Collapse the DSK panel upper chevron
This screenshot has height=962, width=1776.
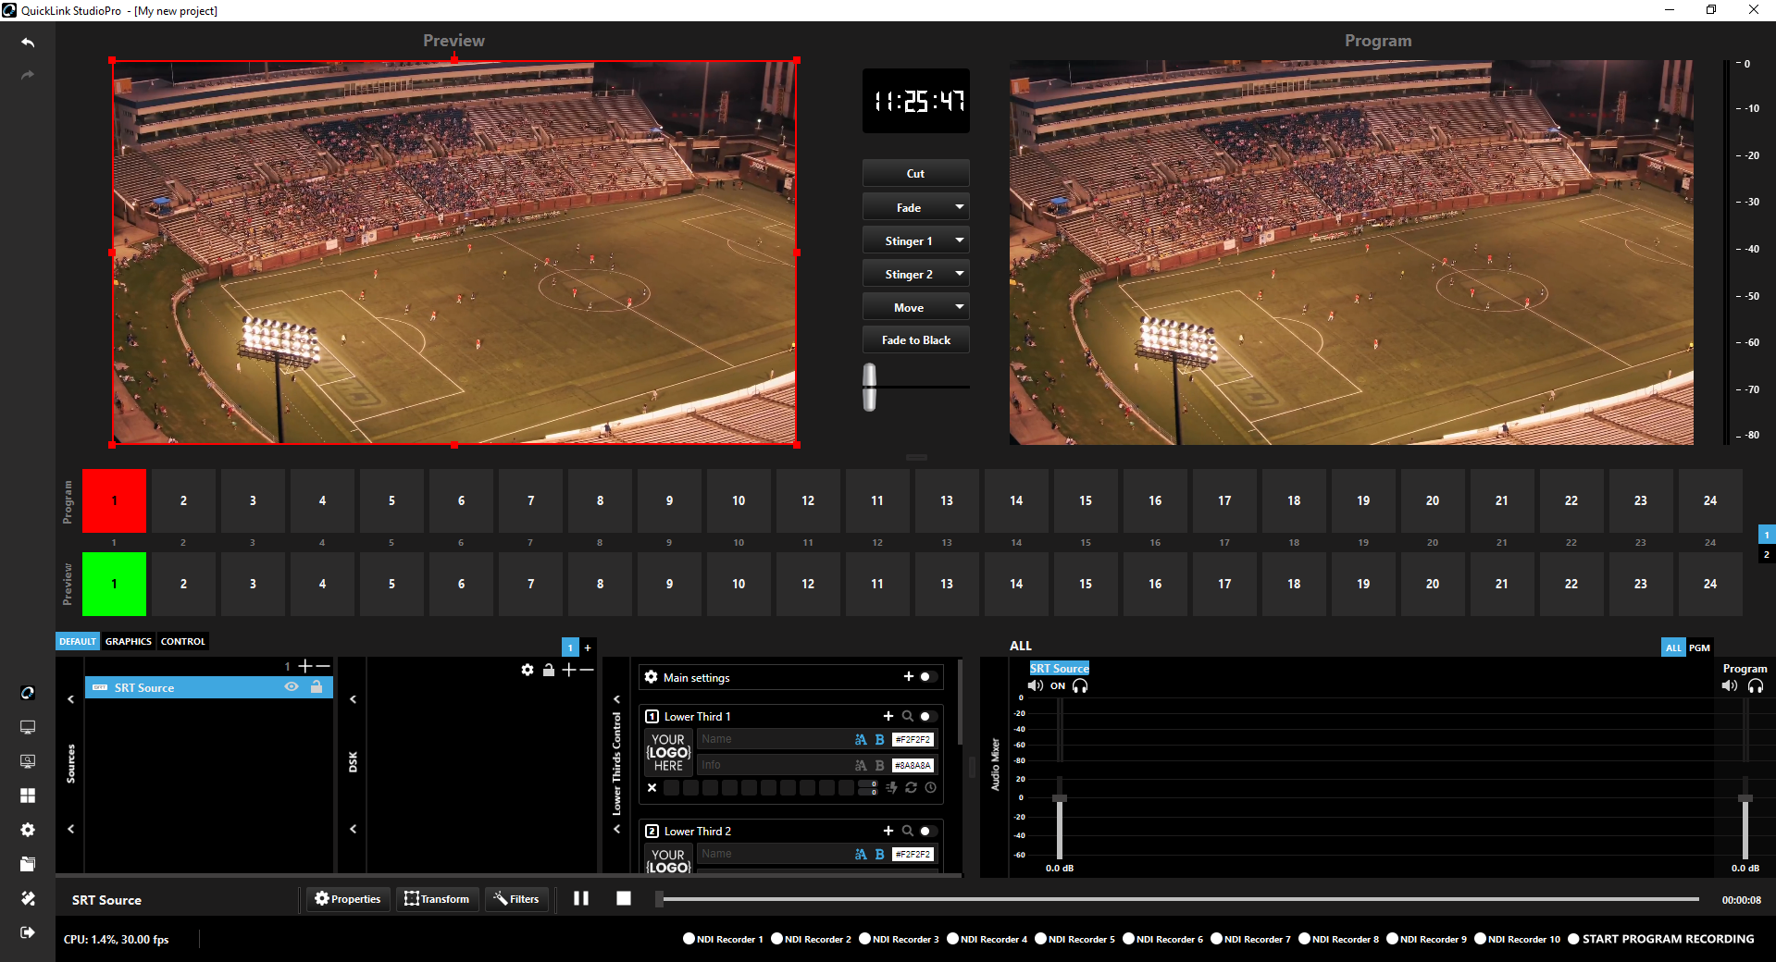click(354, 699)
